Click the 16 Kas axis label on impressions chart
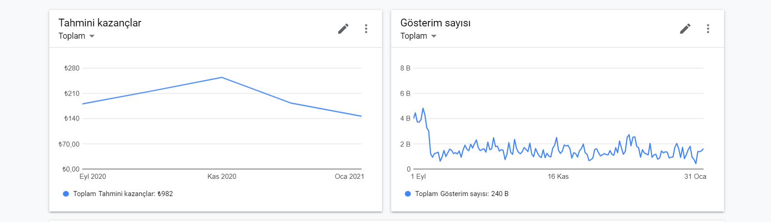Viewport: 771px width, 222px height. 558,177
